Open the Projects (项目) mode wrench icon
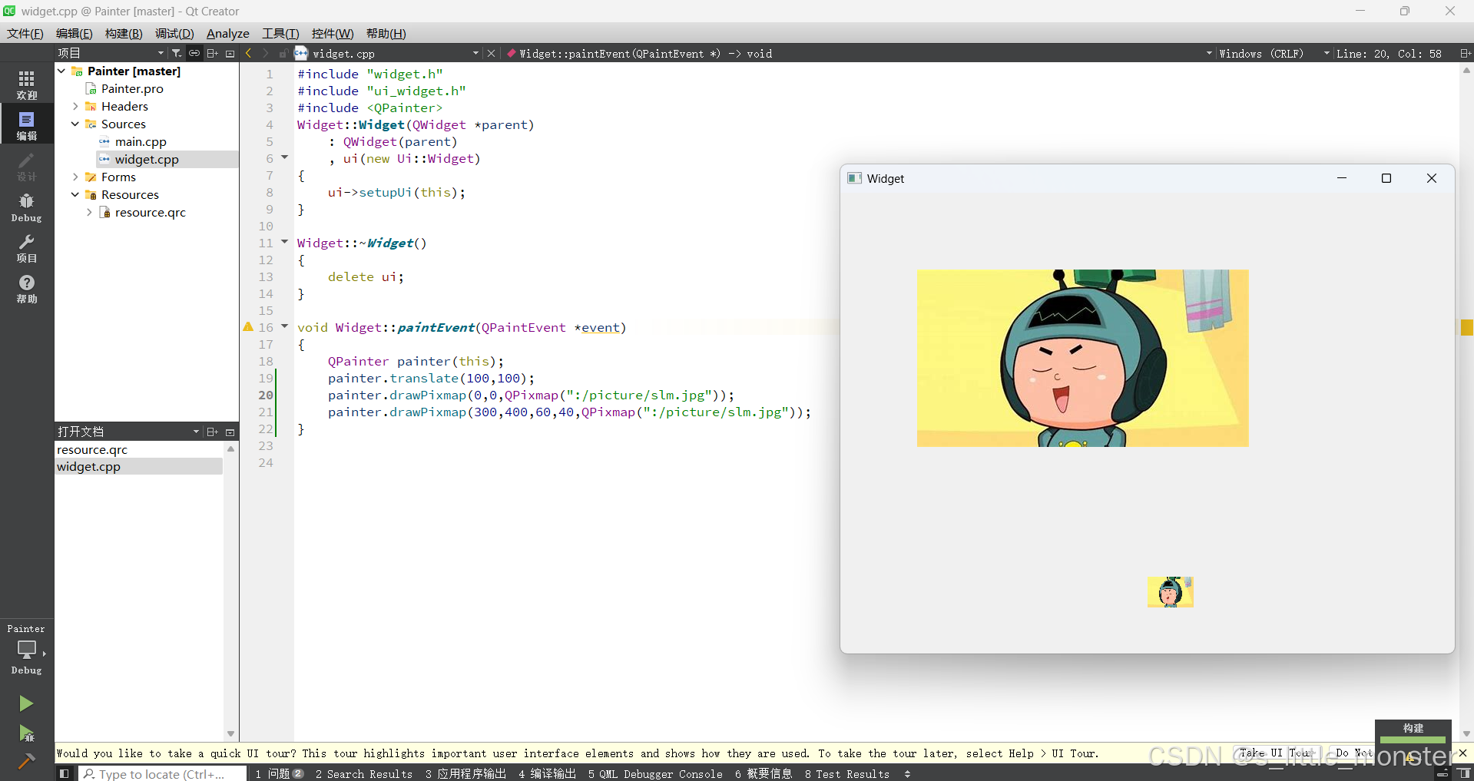The image size is (1474, 781). coord(27,248)
